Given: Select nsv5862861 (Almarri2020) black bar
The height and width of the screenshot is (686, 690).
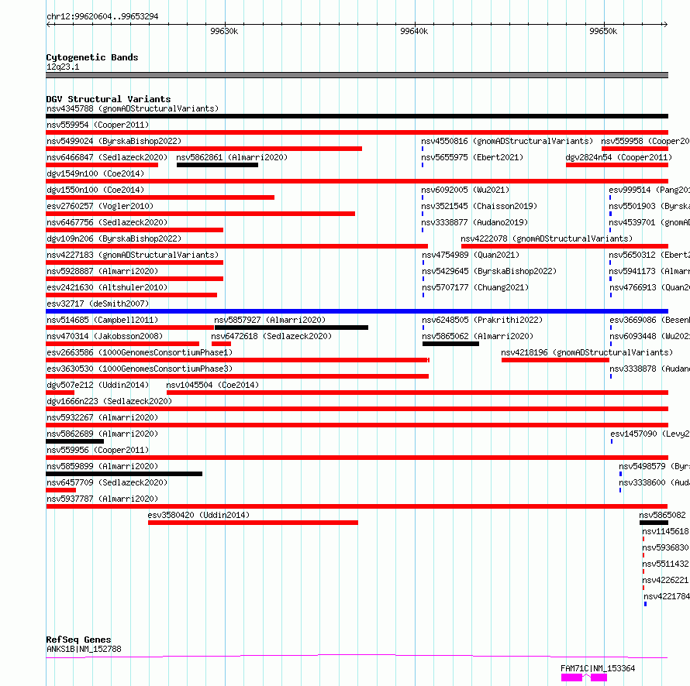Looking at the screenshot, I should pyautogui.click(x=217, y=165).
